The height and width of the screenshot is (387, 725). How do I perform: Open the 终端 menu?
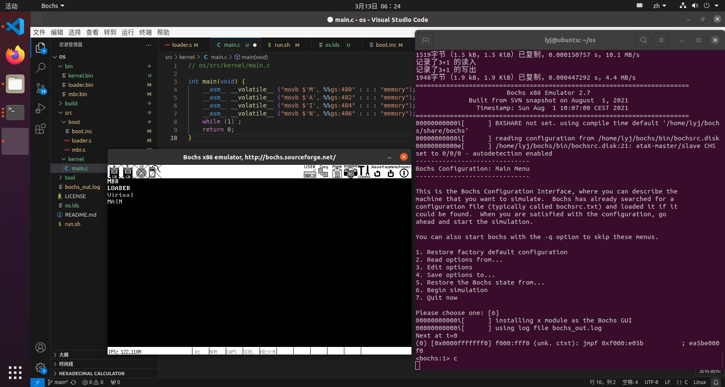(x=146, y=32)
